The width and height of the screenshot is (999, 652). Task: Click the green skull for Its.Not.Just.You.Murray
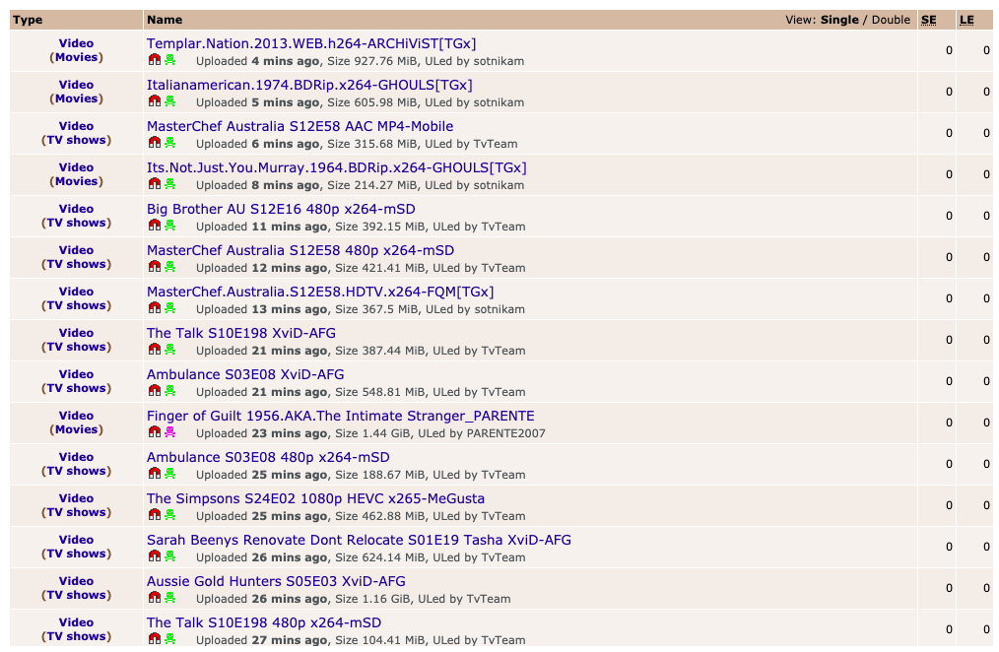(x=170, y=184)
